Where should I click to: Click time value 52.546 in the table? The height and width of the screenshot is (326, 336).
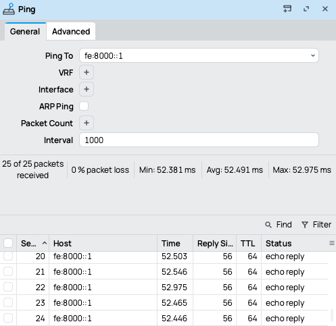pos(174,272)
